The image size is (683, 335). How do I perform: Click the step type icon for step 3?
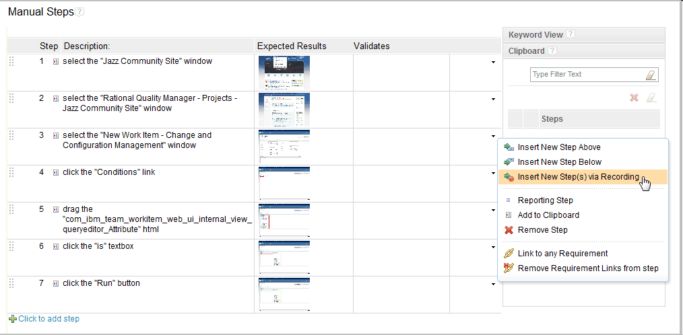[56, 136]
